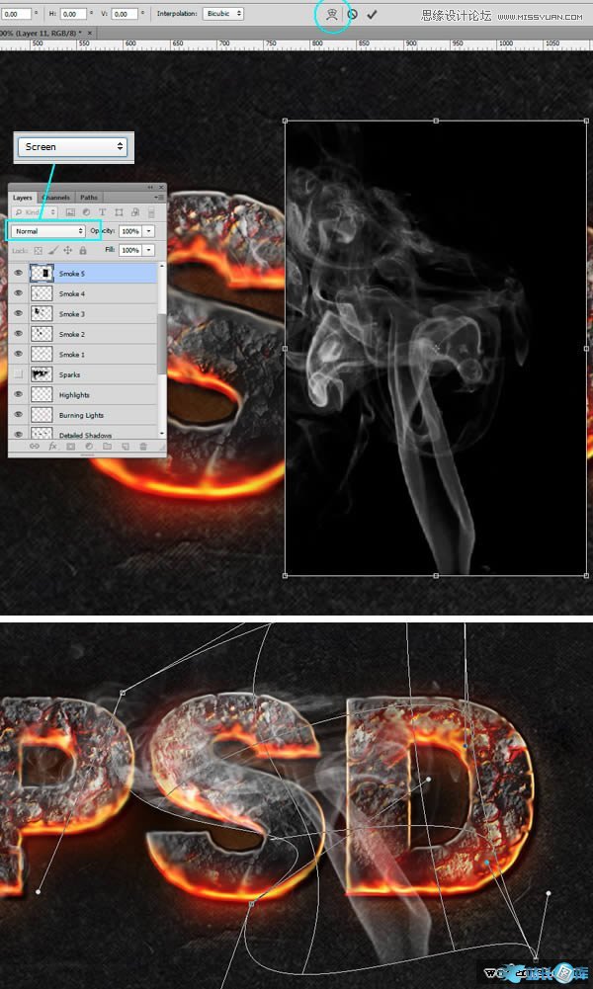The width and height of the screenshot is (593, 989).
Task: Open the Normal blend mode dropdown
Action: pos(47,231)
